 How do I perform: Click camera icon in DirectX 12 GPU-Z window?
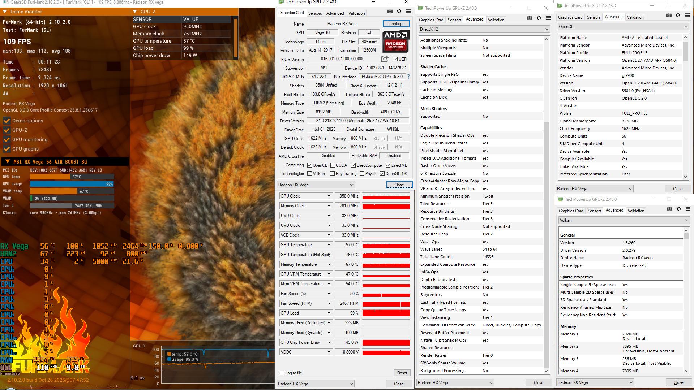(529, 18)
